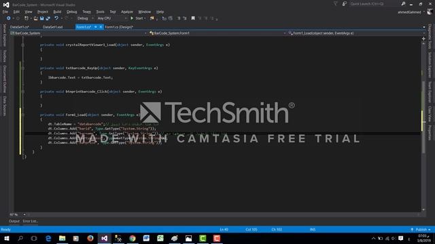The image size is (435, 244).
Task: Open the Debug solution configuration dropdown
Action: 85,18
